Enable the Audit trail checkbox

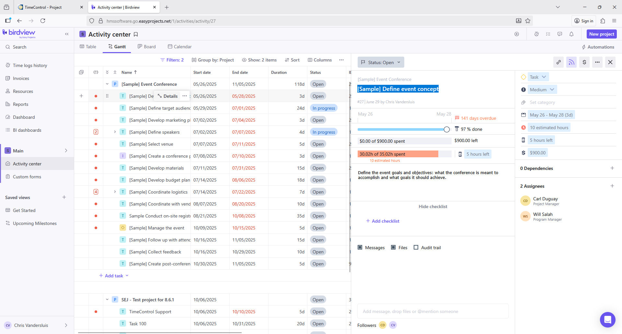click(x=416, y=248)
